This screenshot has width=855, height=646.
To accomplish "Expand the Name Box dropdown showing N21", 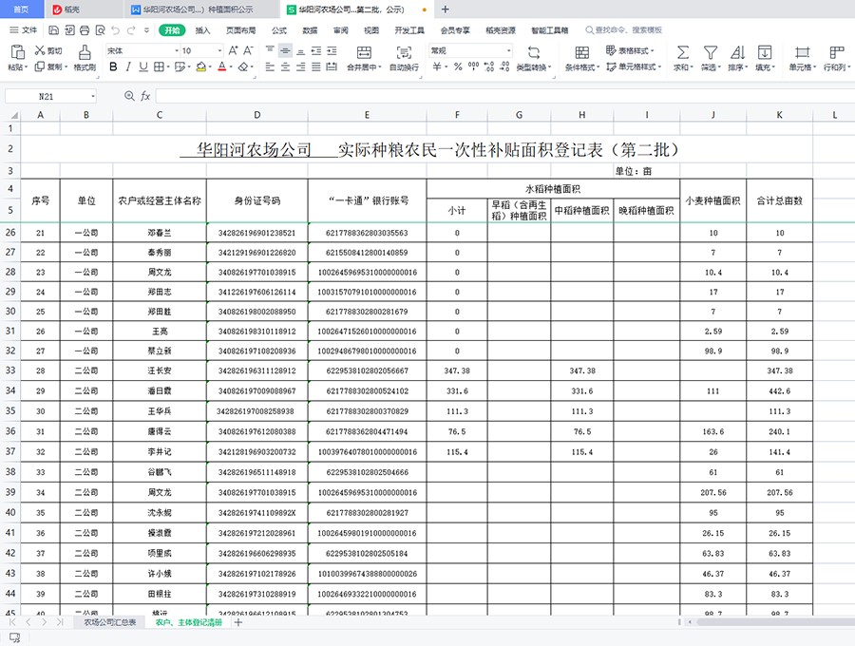I will (93, 97).
